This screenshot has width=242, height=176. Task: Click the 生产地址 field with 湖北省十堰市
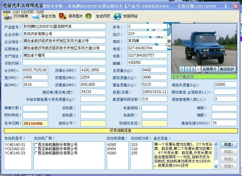click(64, 55)
